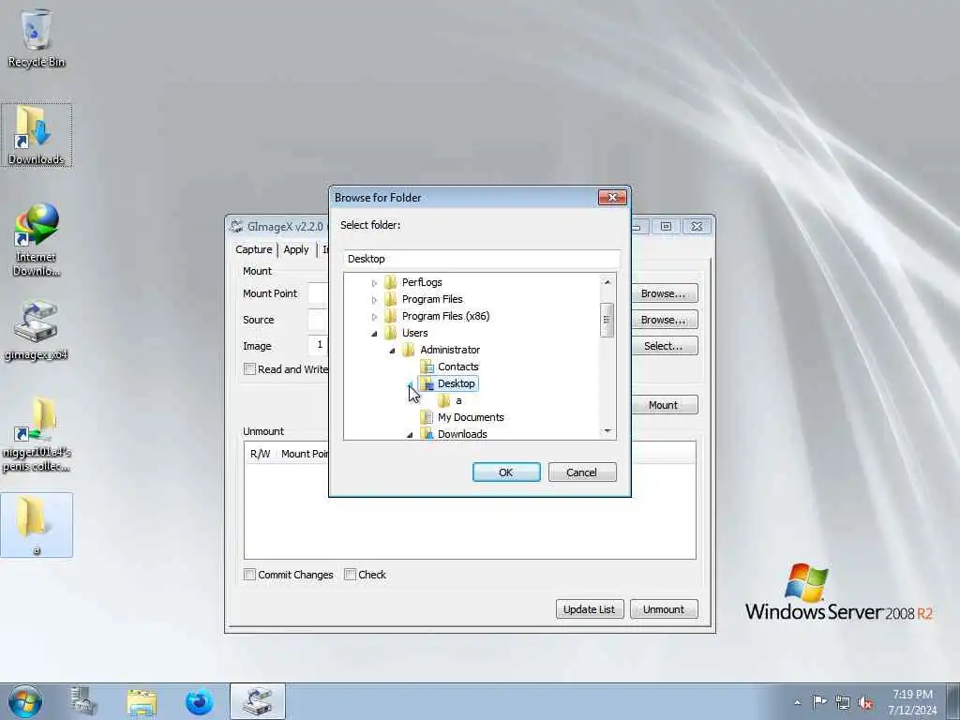Collapse the Downloads tree node
The height and width of the screenshot is (720, 960).
click(x=410, y=435)
